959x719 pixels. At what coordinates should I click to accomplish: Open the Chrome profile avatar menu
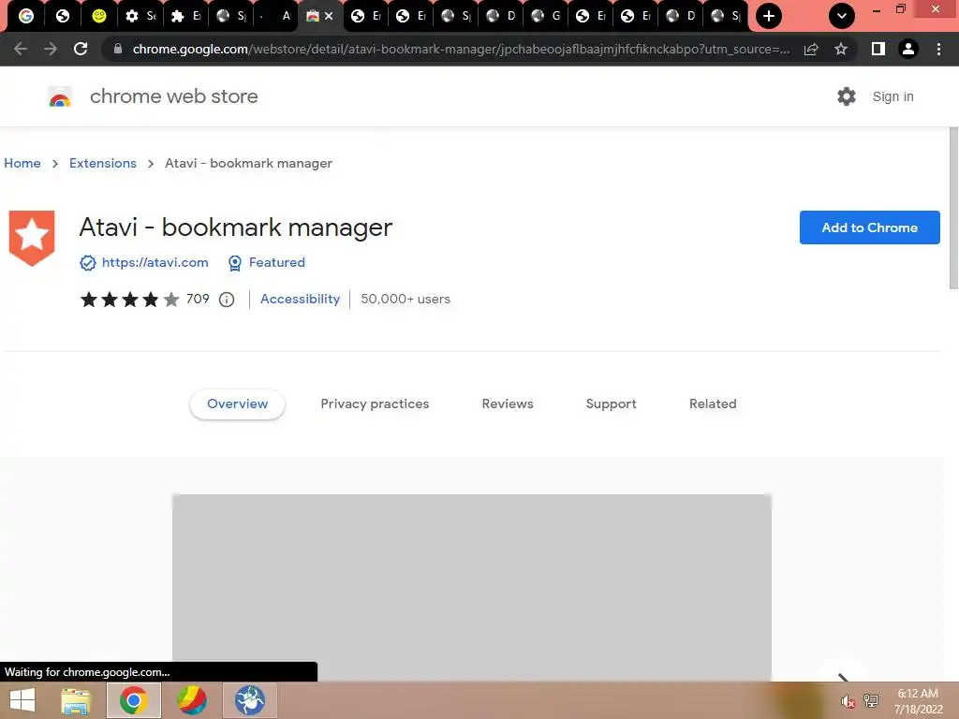pos(908,49)
